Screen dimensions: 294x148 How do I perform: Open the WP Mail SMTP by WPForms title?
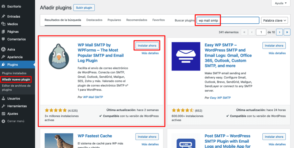(101, 53)
